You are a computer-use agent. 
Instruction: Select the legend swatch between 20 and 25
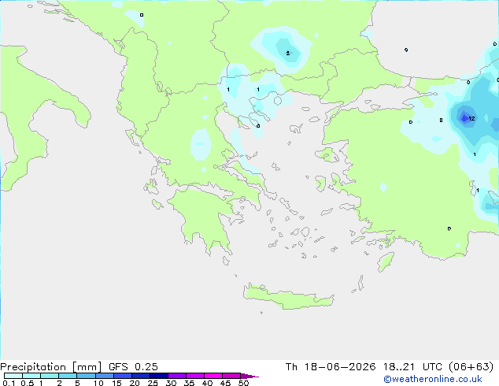pos(141,376)
